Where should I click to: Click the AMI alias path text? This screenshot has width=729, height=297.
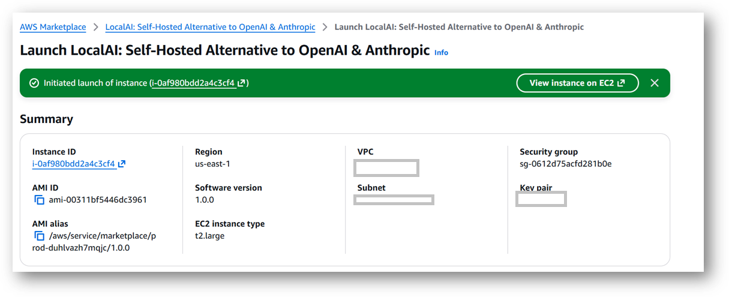94,242
